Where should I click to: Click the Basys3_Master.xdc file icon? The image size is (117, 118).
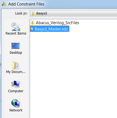pos(32,29)
